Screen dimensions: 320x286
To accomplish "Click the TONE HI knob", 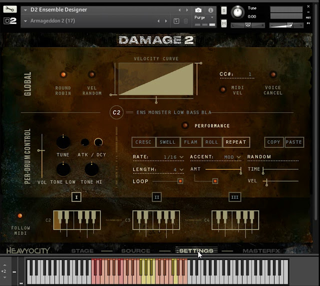I will tap(91, 169).
